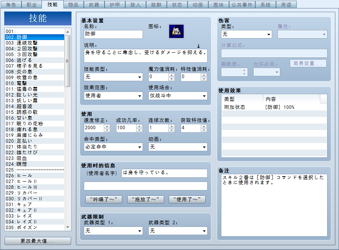Select skill 029: リカバー
Image resolution: width=339 pixels, height=250 pixels.
coord(35,193)
